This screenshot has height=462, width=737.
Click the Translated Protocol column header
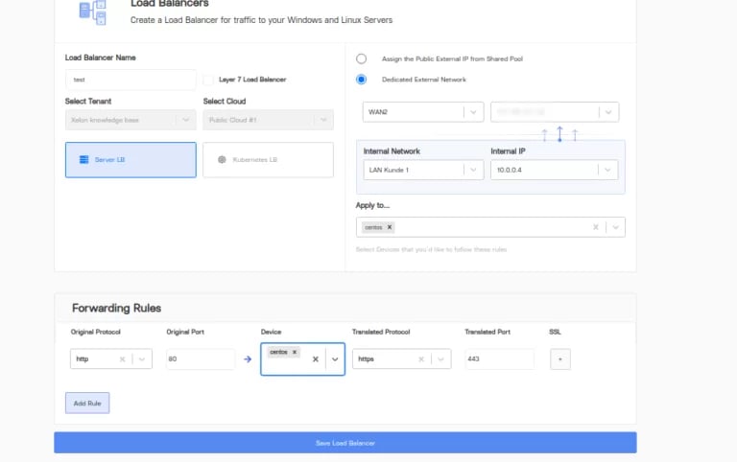click(x=381, y=332)
